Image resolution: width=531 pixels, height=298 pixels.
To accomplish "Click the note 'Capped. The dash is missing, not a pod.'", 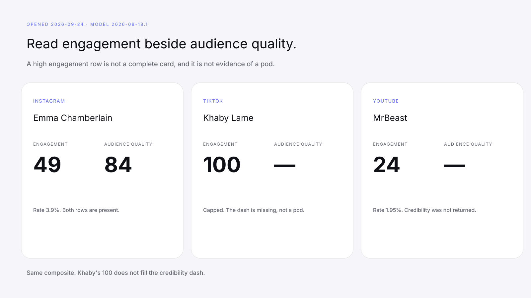I will (x=254, y=210).
